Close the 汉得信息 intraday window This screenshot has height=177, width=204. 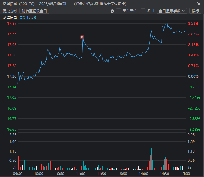(x=199, y=4)
